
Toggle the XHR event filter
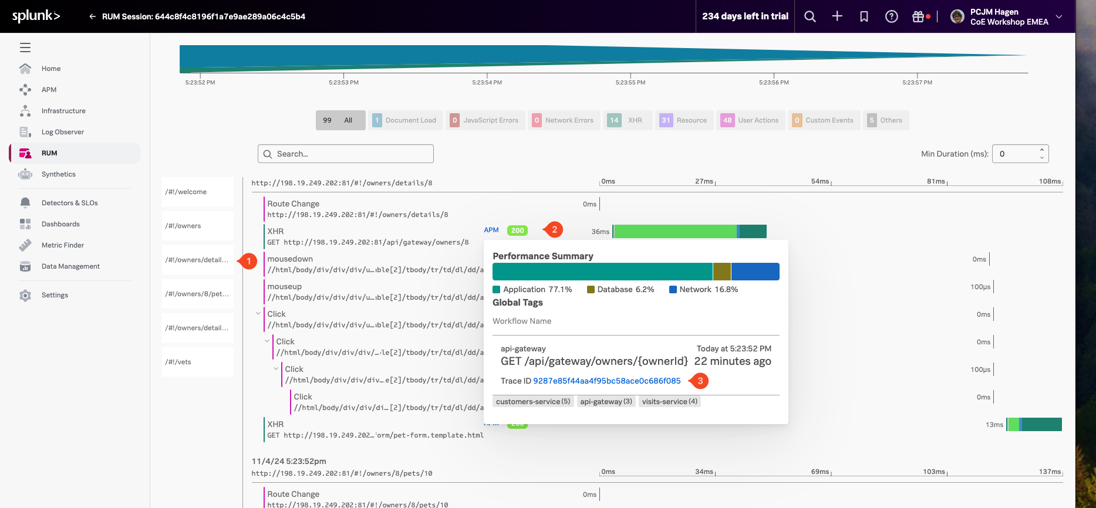click(627, 120)
